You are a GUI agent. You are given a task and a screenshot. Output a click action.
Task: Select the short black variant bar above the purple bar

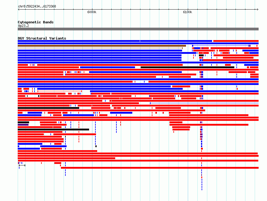23,122
